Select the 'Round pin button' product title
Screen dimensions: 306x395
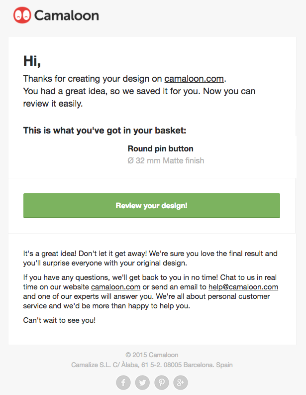pos(161,148)
